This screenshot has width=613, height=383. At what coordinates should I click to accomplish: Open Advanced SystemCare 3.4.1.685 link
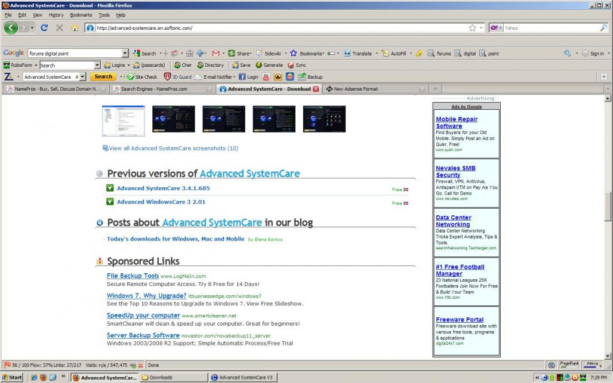pyautogui.click(x=163, y=188)
